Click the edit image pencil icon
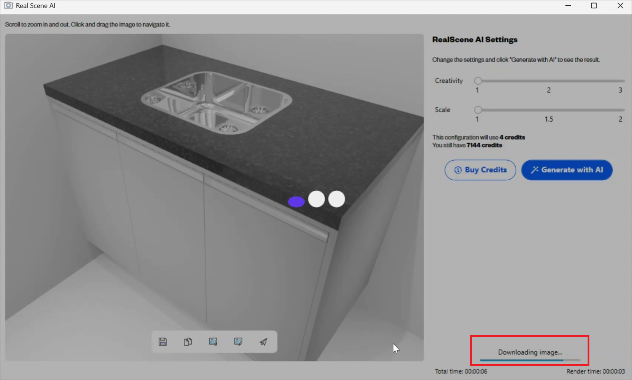632x380 pixels. coord(238,342)
